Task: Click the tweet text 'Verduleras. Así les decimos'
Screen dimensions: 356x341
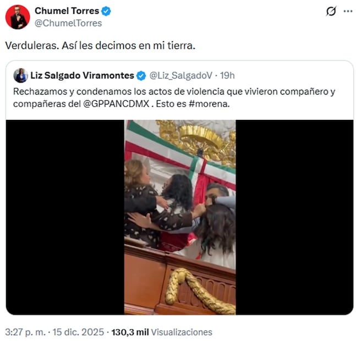Action: point(100,46)
